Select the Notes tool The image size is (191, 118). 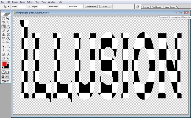pos(4,54)
